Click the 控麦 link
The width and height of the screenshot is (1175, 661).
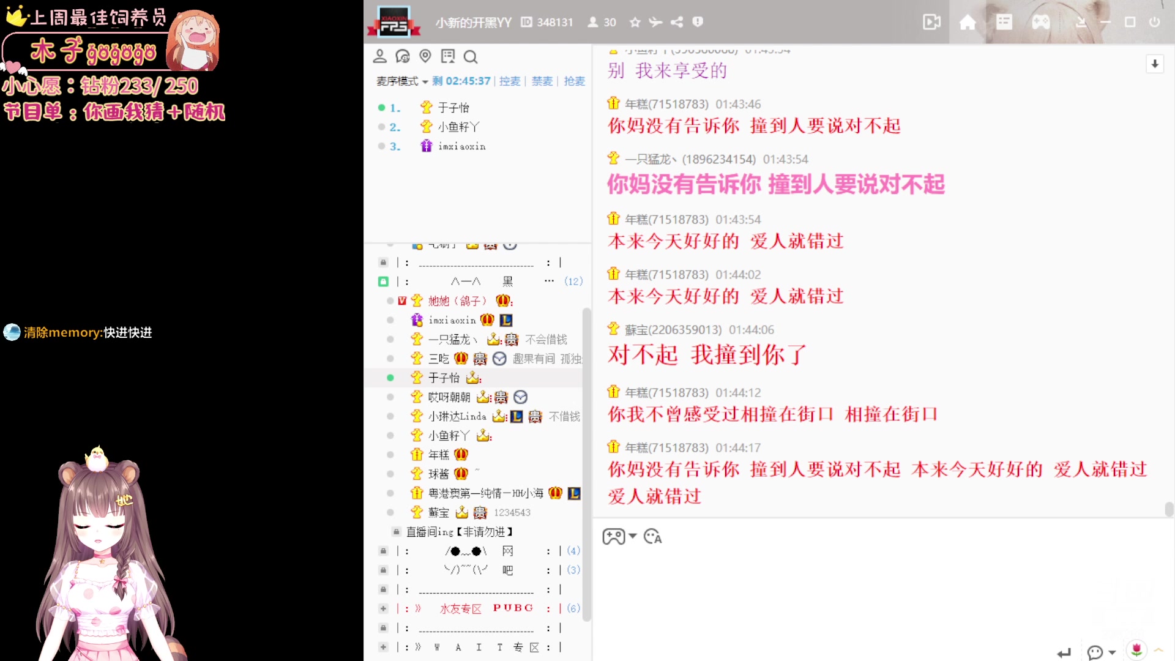click(509, 81)
